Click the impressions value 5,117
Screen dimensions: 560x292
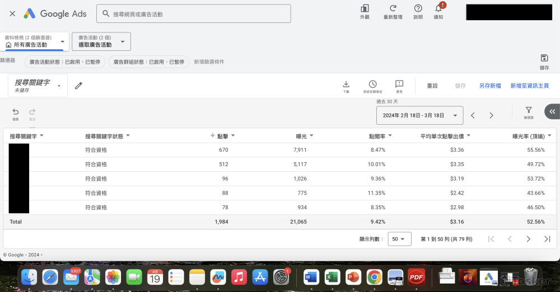pyautogui.click(x=300, y=164)
